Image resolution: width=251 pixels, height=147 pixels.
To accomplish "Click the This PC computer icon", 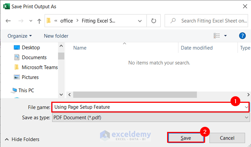I will 14,90.
